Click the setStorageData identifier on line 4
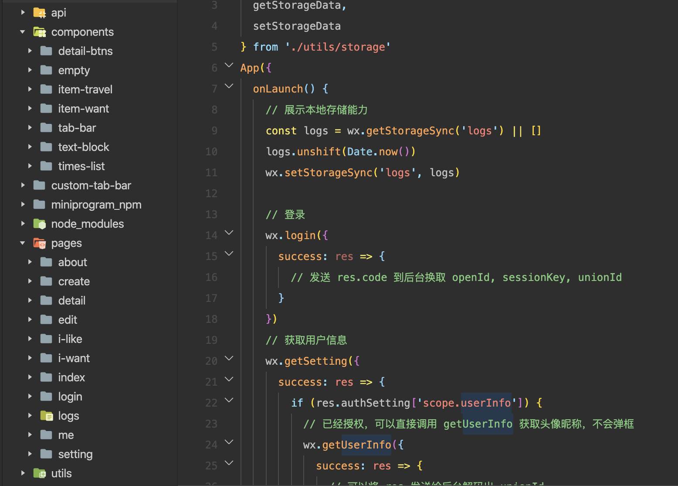678x486 pixels. pos(297,26)
